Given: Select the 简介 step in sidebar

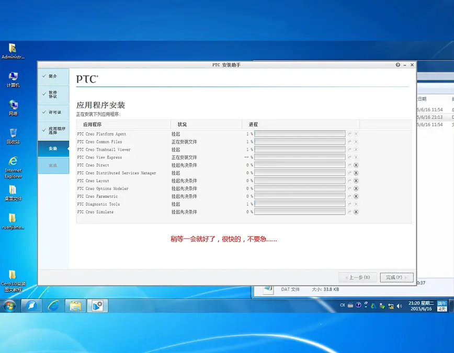Looking at the screenshot, I should [53, 76].
